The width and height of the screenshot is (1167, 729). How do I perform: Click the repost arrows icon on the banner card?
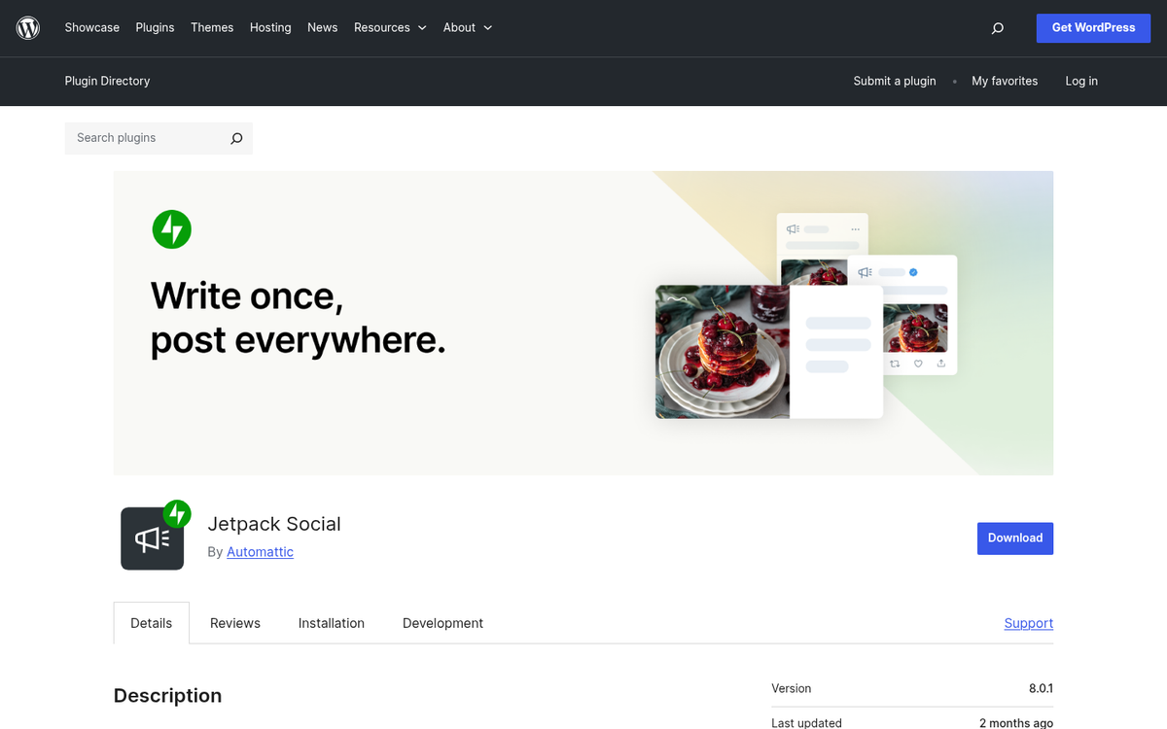pyautogui.click(x=895, y=364)
